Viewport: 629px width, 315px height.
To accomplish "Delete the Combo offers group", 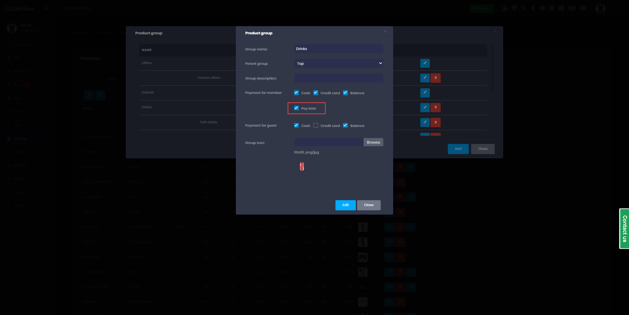I will 435,78.
